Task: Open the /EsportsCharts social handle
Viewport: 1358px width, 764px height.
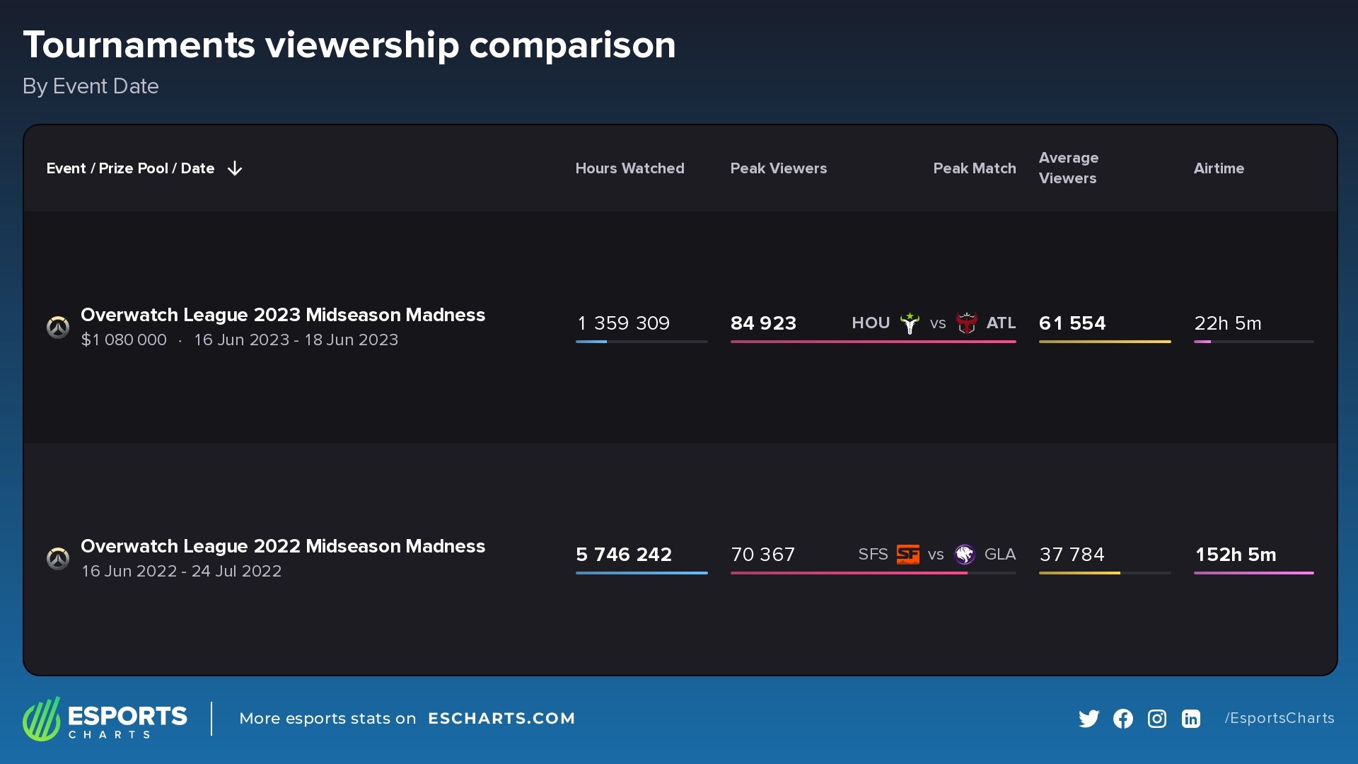Action: tap(1279, 719)
